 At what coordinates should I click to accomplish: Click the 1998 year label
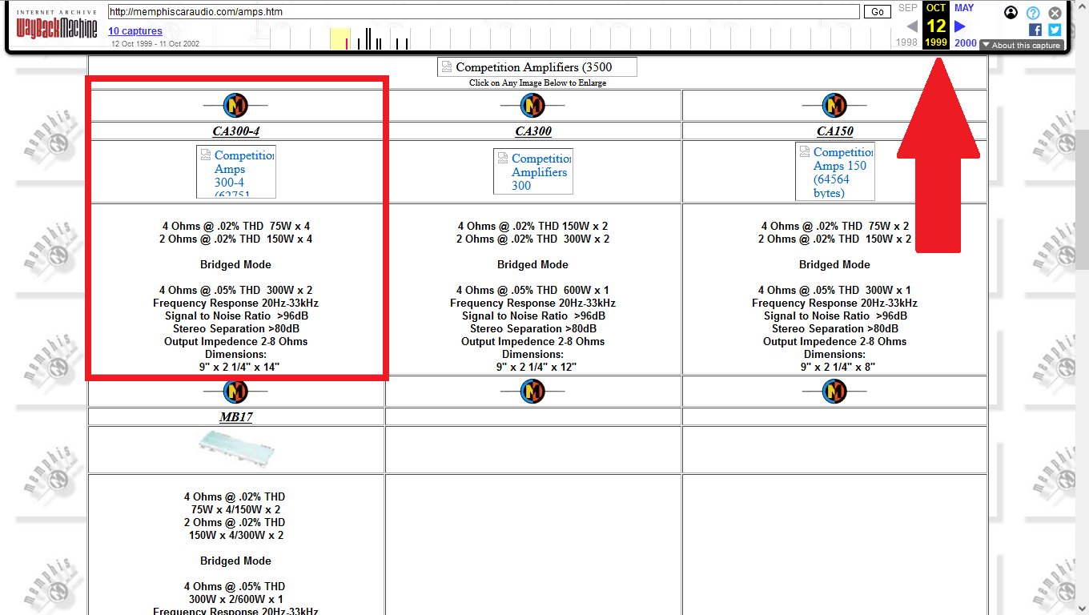pos(906,43)
